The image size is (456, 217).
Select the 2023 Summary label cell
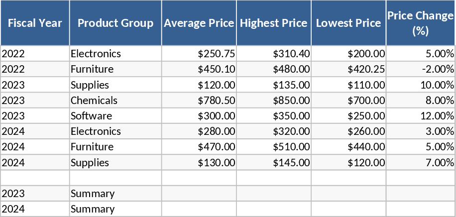115,193
